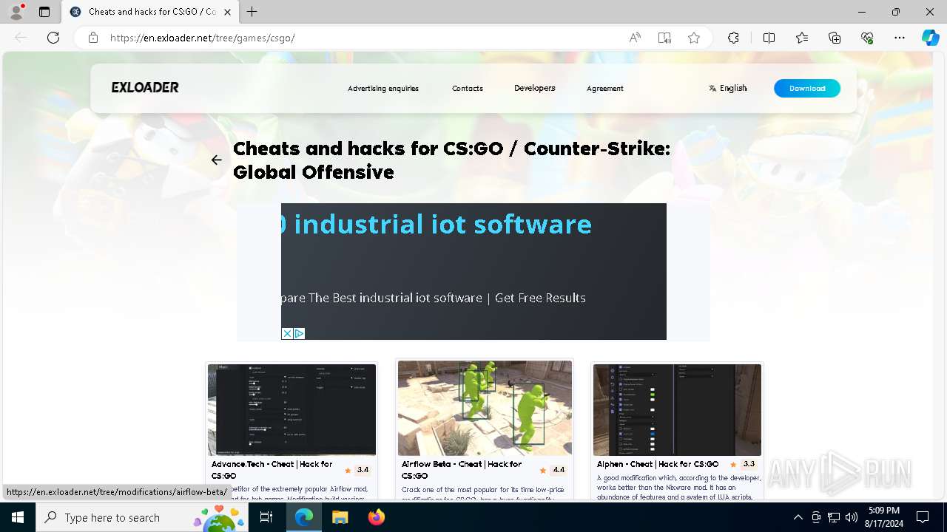Viewport: 947px width, 532px height.
Task: Open the Favorites list icon
Action: click(x=802, y=38)
